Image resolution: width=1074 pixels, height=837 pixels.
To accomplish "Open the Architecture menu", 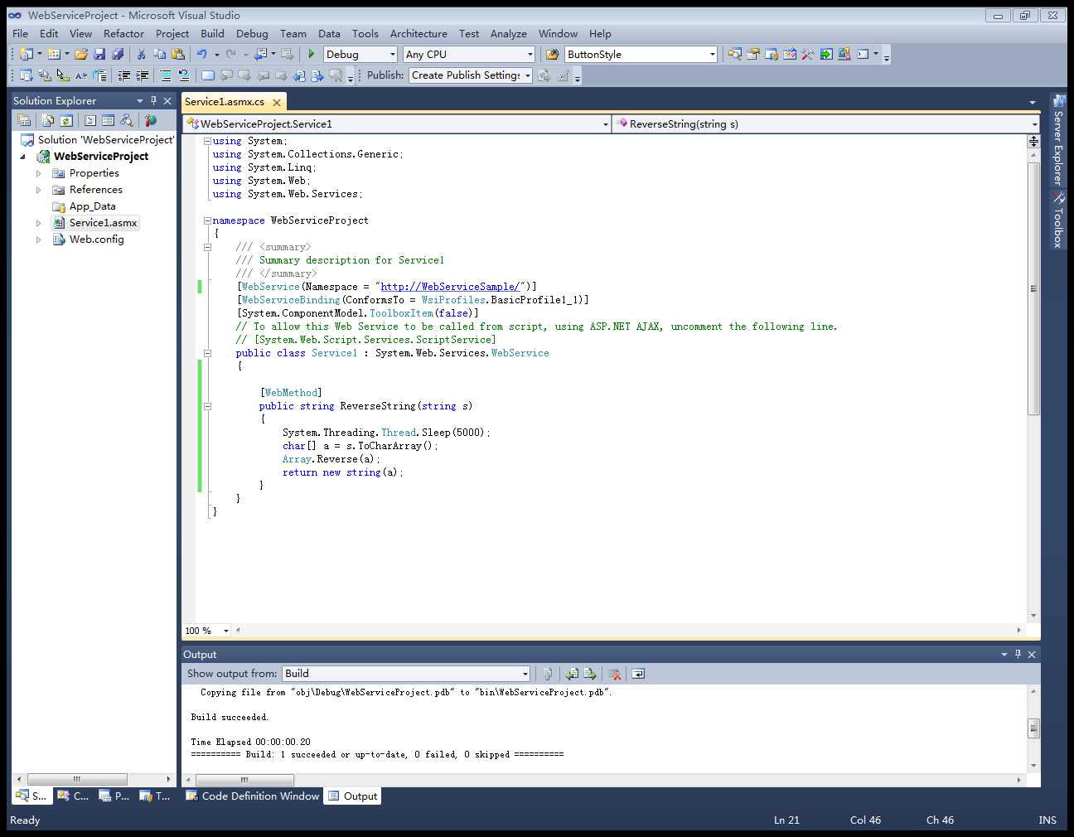I will point(418,33).
